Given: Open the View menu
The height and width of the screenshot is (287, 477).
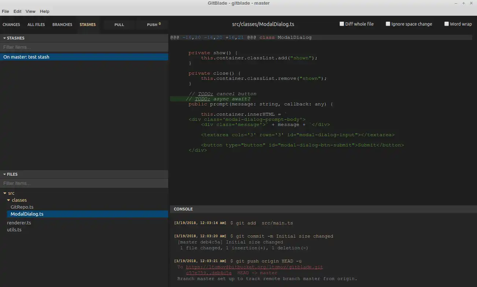Looking at the screenshot, I should (30, 11).
